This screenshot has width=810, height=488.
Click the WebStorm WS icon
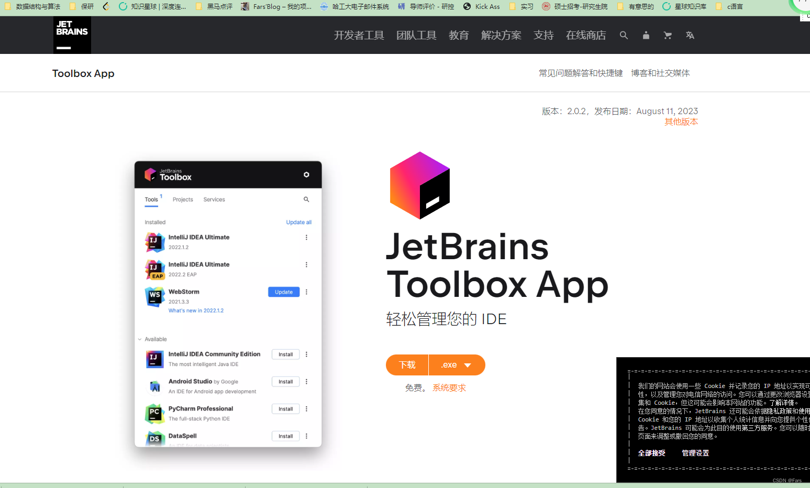point(154,297)
